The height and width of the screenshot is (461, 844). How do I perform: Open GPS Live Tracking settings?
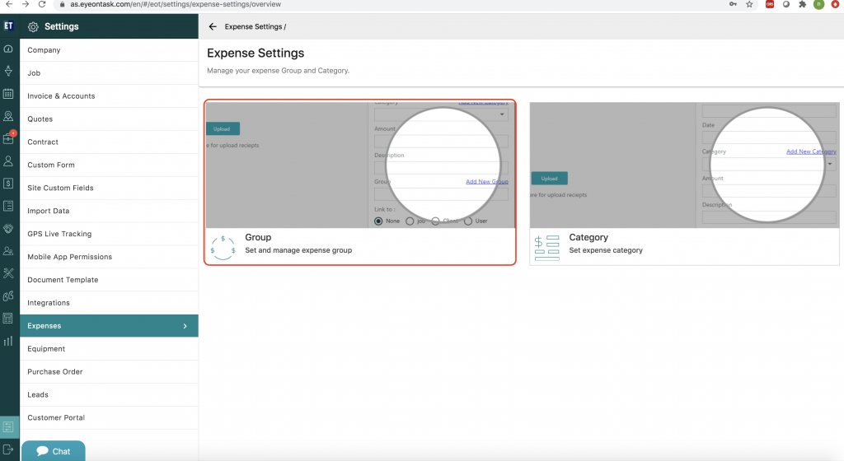pyautogui.click(x=109, y=234)
